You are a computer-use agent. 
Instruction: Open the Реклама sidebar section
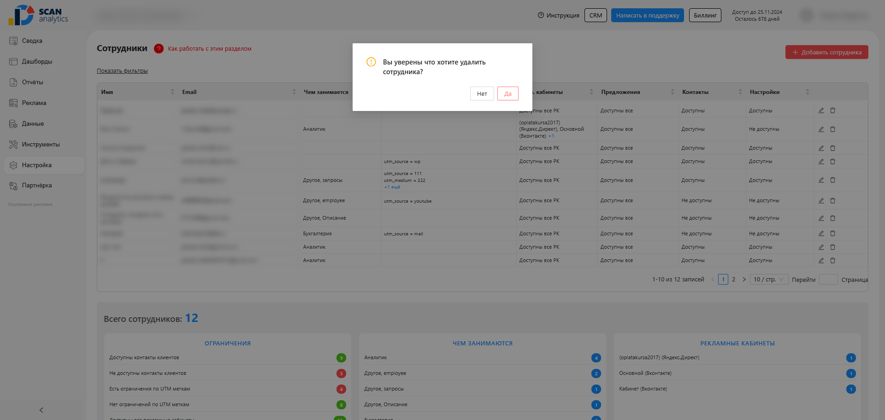click(x=34, y=103)
